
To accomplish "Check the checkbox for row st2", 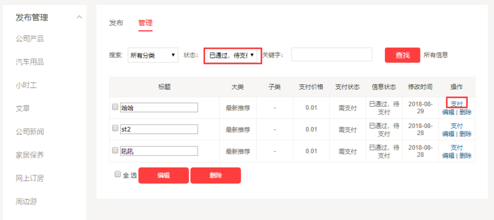I will (115, 128).
